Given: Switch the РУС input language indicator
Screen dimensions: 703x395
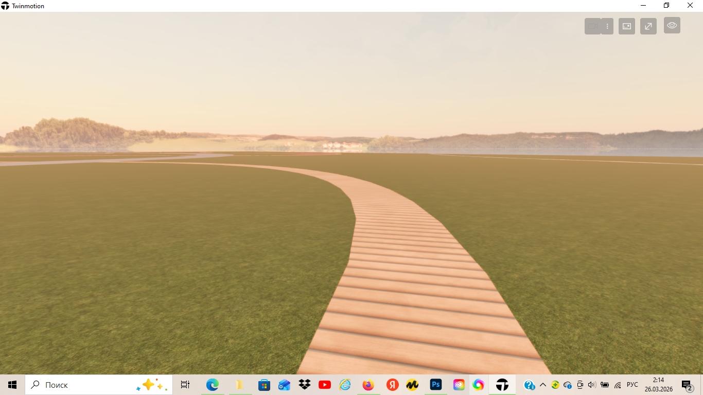Looking at the screenshot, I should tap(632, 385).
